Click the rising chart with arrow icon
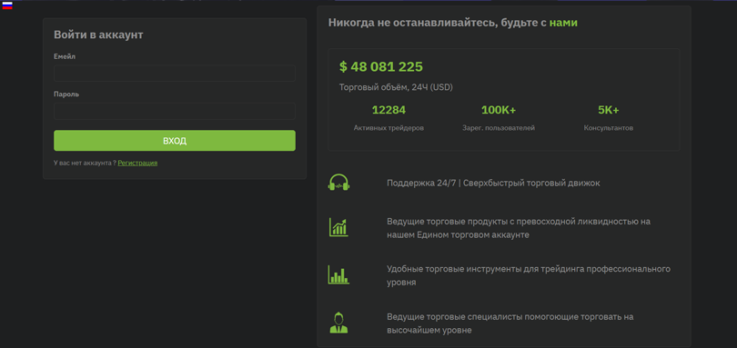The height and width of the screenshot is (348, 737). coord(338,227)
